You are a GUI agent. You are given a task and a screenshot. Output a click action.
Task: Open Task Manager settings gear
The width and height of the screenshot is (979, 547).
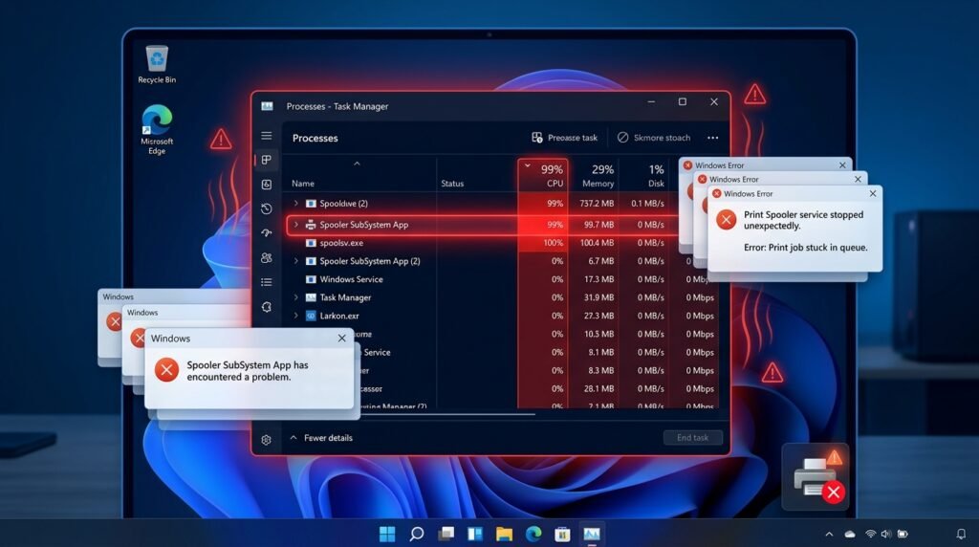(x=267, y=440)
